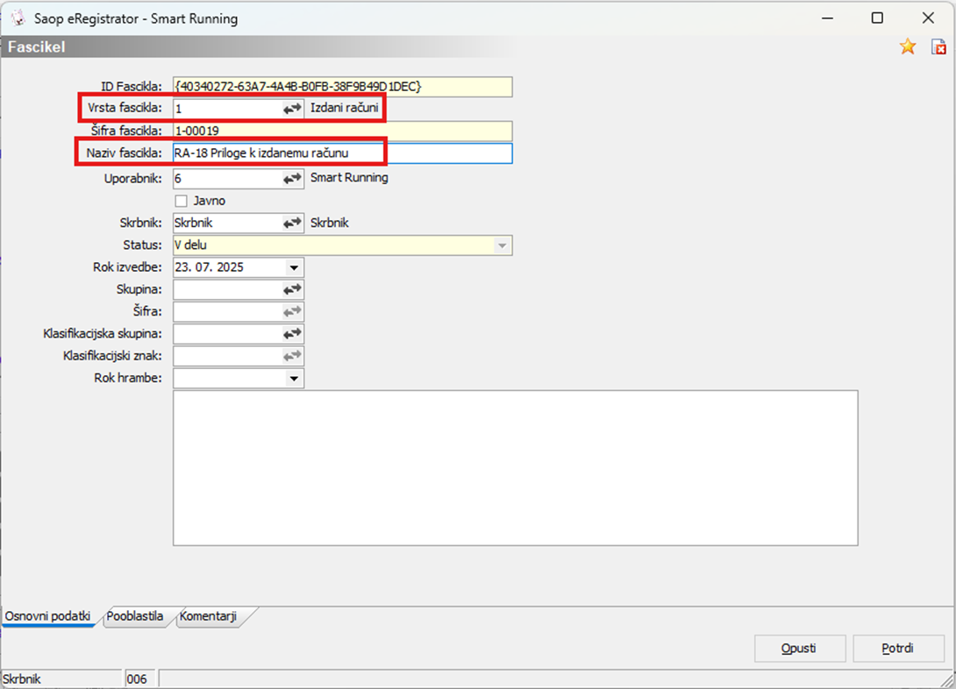Open lookup arrows for Vrsta fascikla
The image size is (956, 689).
click(293, 109)
